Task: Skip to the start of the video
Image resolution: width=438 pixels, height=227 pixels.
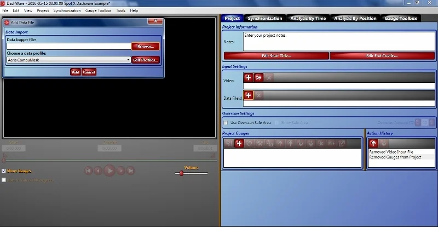Action: click(88, 171)
